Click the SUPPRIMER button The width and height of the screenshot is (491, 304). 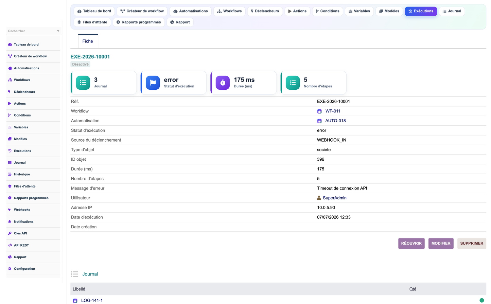point(472,243)
